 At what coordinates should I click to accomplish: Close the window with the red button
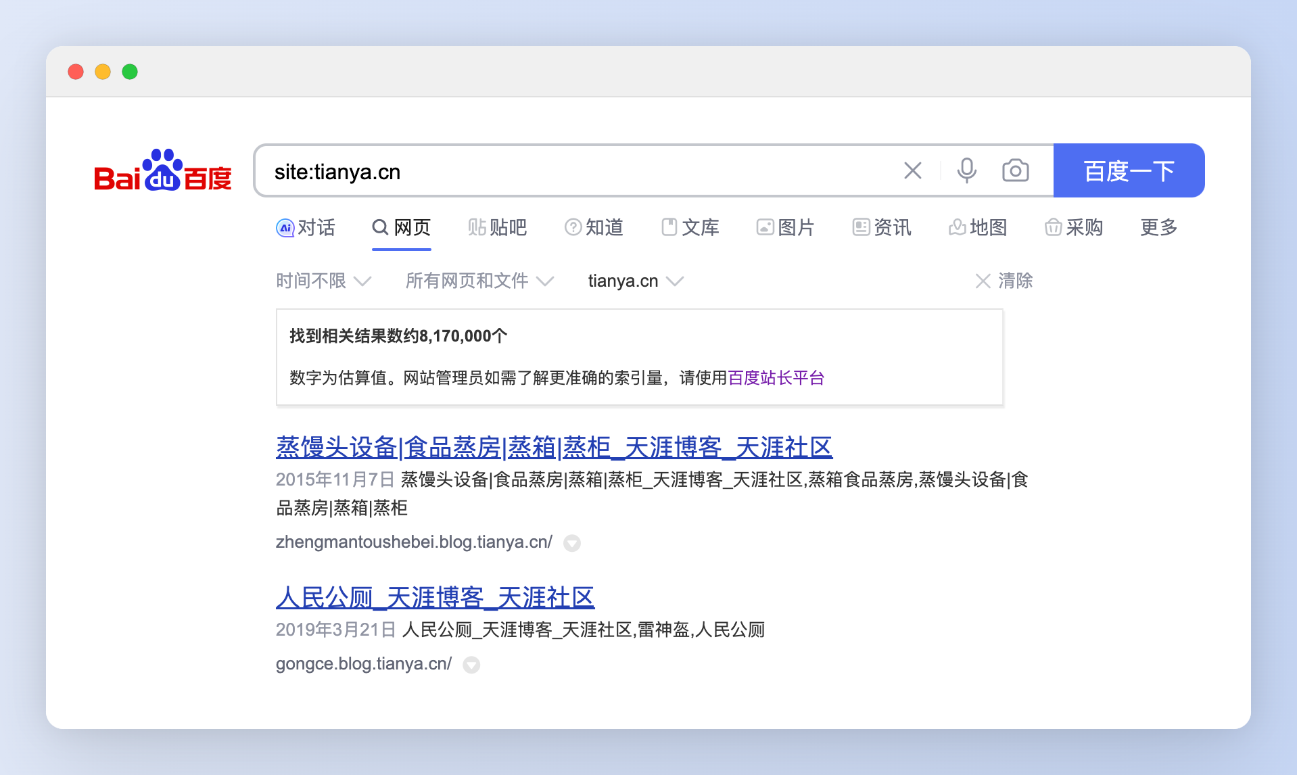coord(76,72)
